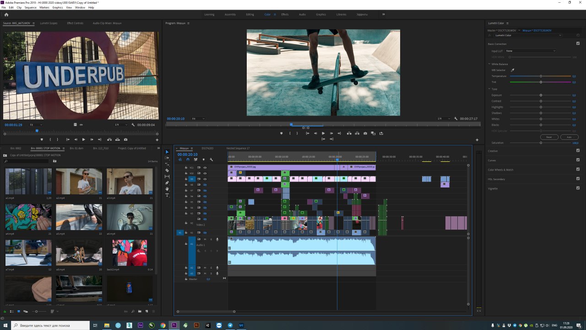The image size is (586, 330).
Task: Open Telegram from the taskbar
Action: pyautogui.click(x=230, y=325)
